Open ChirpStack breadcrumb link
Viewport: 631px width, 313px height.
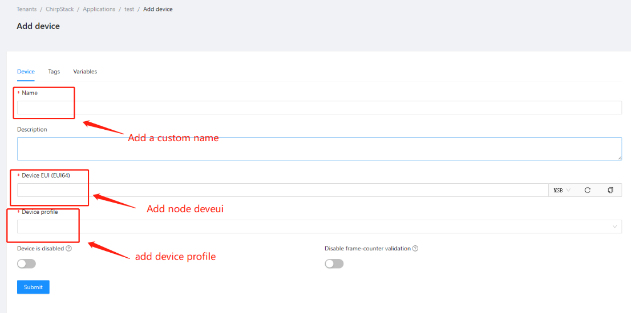(60, 9)
